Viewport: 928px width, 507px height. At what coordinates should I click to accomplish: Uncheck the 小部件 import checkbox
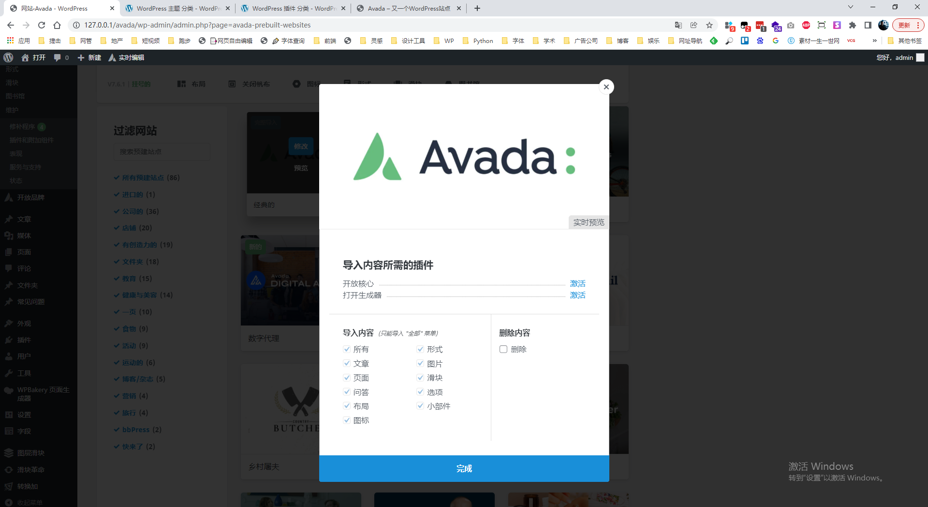[420, 406]
